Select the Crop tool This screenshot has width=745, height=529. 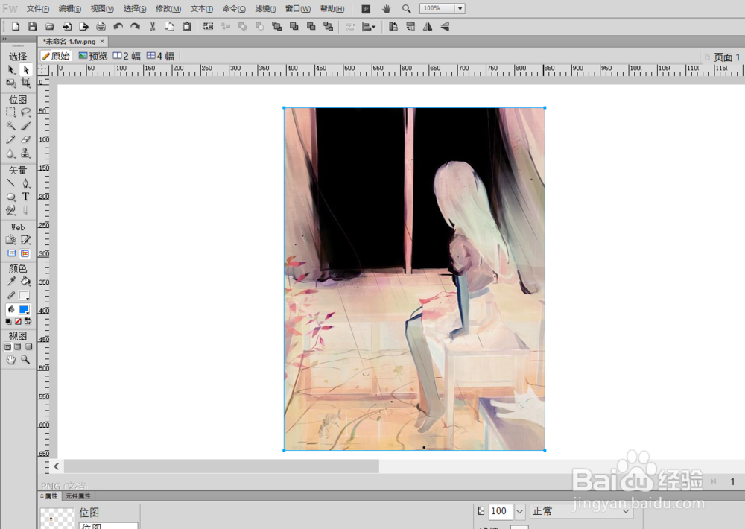coord(25,83)
